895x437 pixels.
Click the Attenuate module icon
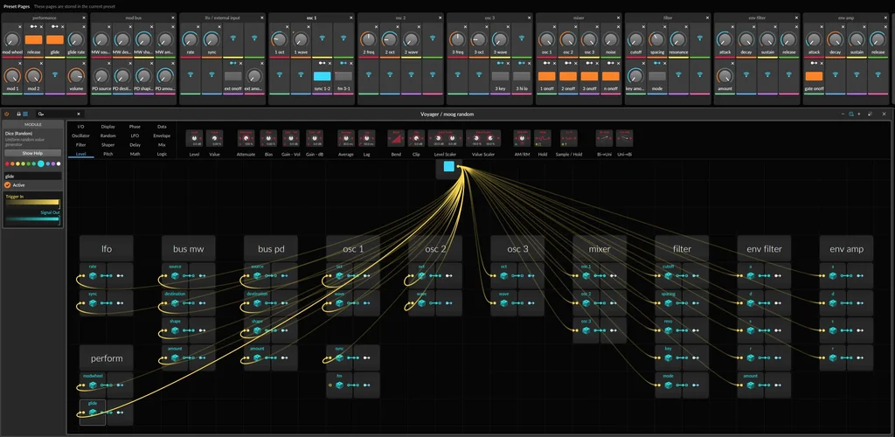[246, 139]
